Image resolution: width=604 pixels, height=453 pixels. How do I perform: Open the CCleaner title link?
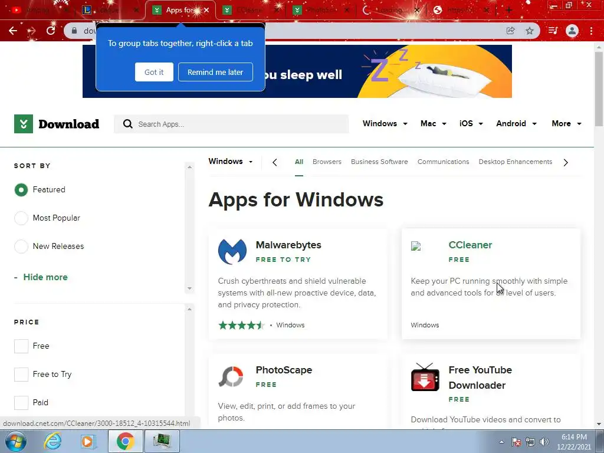click(470, 245)
